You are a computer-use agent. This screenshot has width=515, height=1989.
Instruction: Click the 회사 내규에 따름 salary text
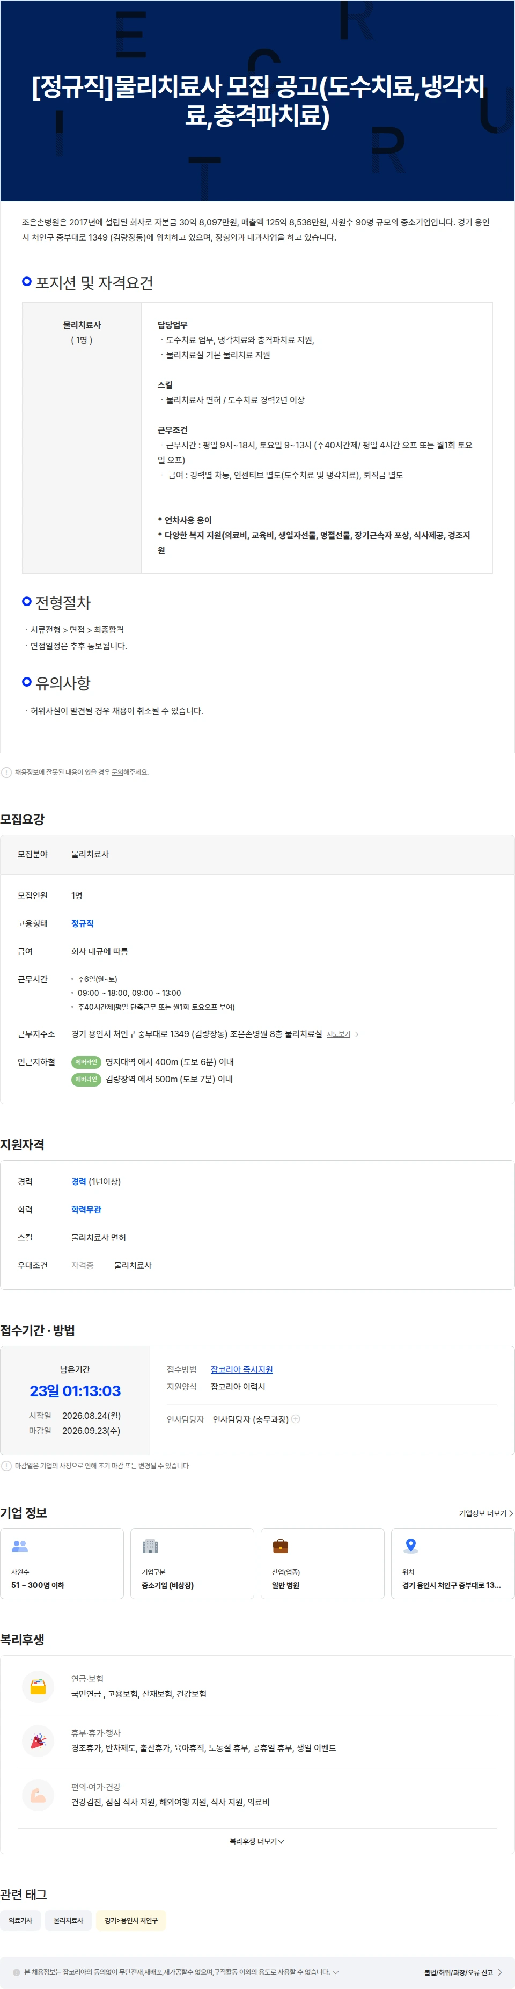pos(100,951)
